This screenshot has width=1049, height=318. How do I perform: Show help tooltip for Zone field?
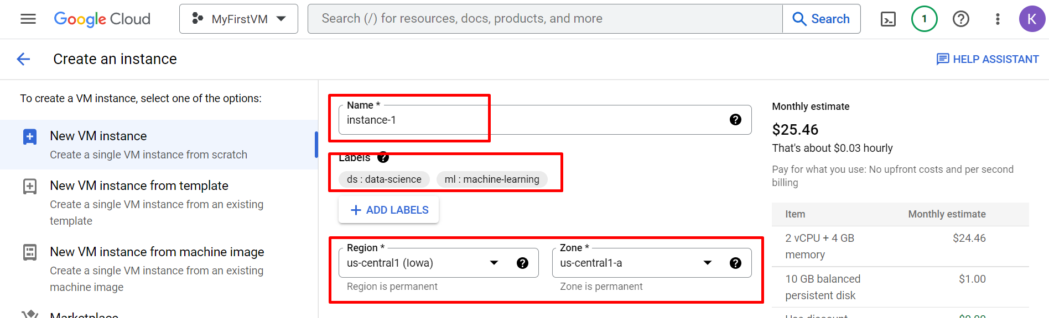click(735, 263)
